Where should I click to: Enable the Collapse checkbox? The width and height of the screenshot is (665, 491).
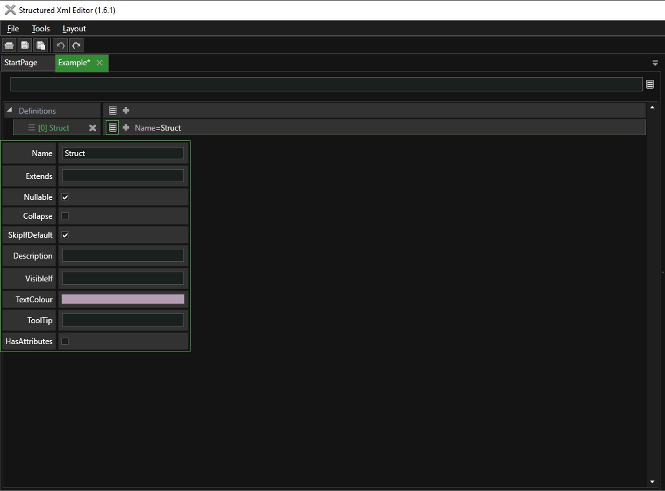(65, 215)
